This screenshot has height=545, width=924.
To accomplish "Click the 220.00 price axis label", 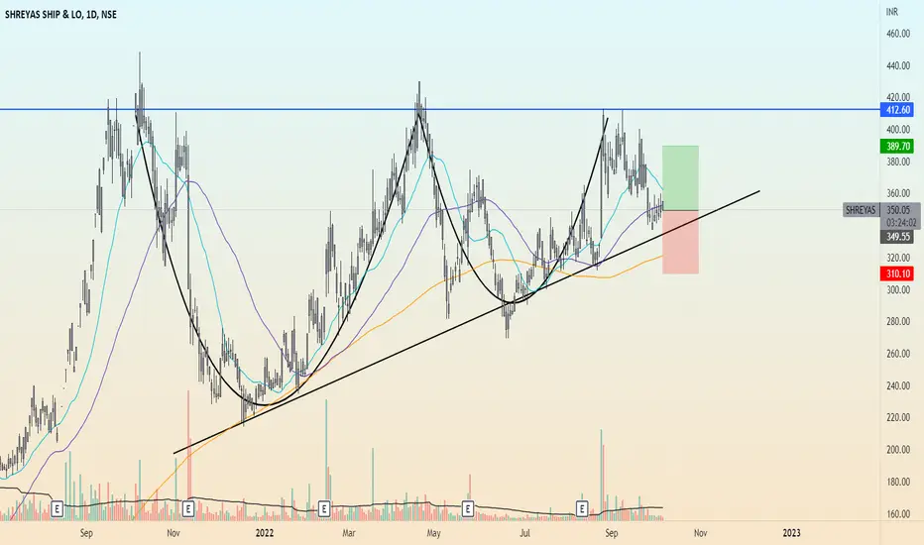I will [x=898, y=418].
